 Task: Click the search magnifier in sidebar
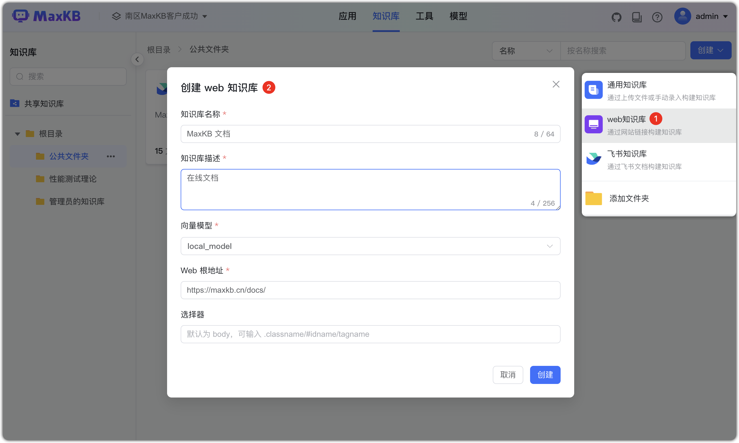[20, 76]
